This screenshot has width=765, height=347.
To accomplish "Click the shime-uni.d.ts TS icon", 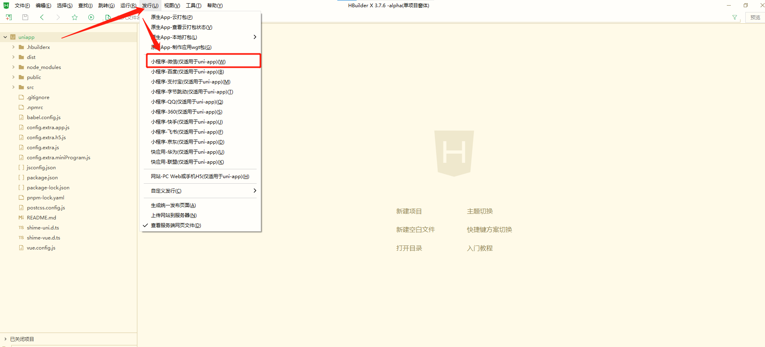I will pyautogui.click(x=21, y=227).
